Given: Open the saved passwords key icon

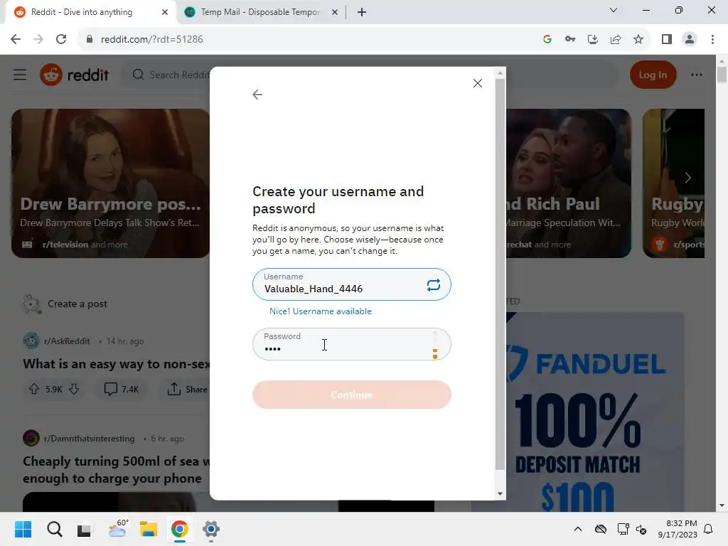Looking at the screenshot, I should click(570, 40).
